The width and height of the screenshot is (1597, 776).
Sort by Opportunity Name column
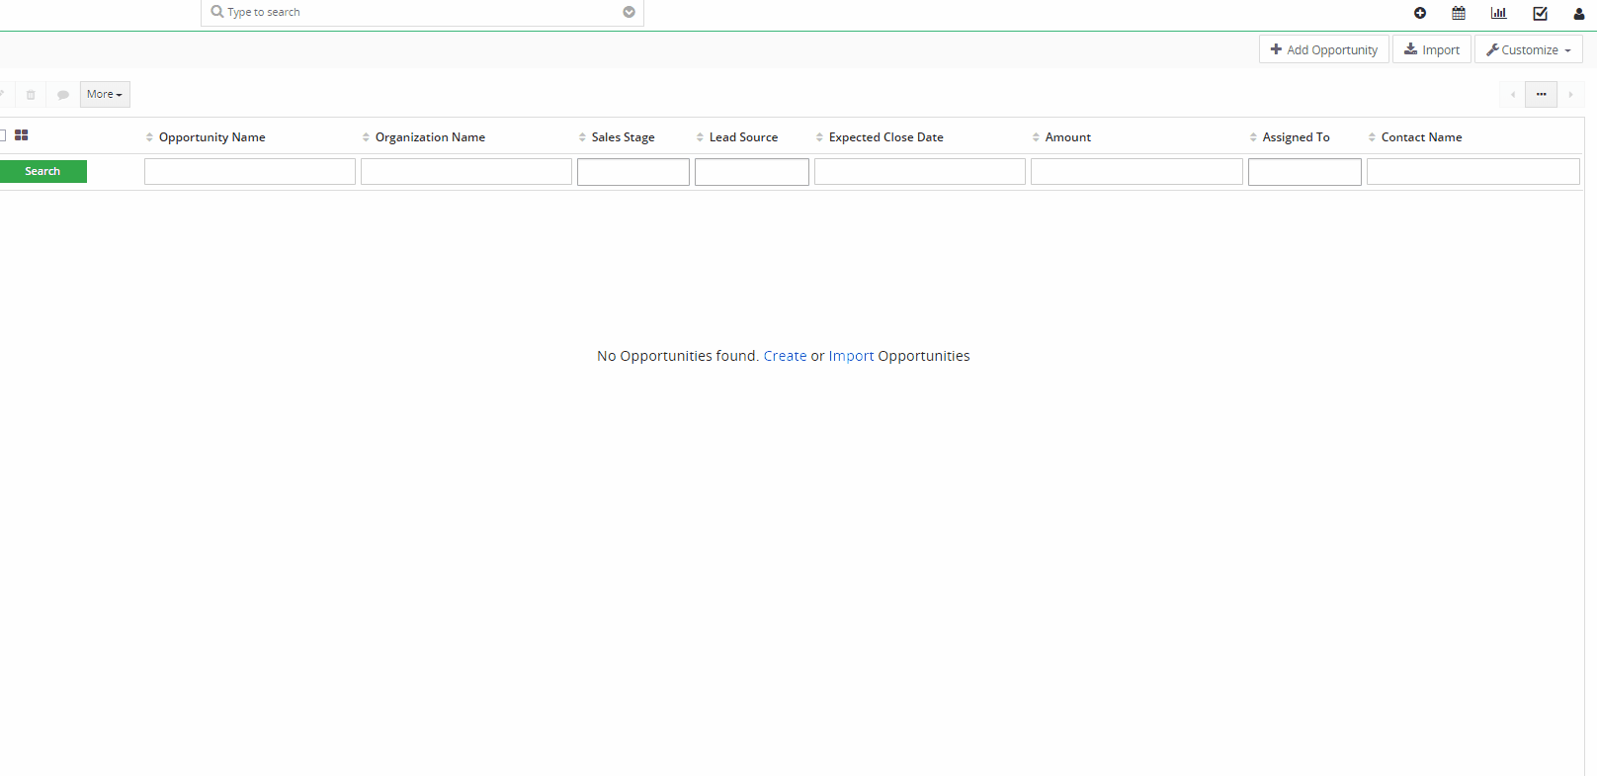click(211, 137)
